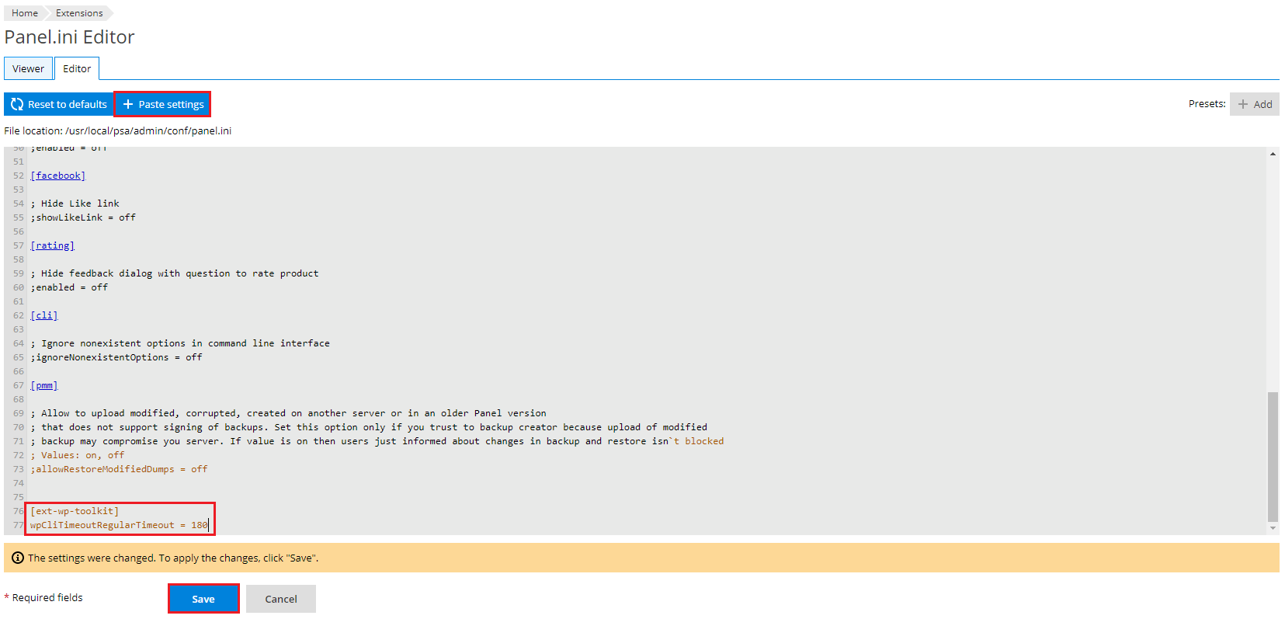Click the [cli] section header
The width and height of the screenshot is (1285, 619).
pyautogui.click(x=44, y=315)
